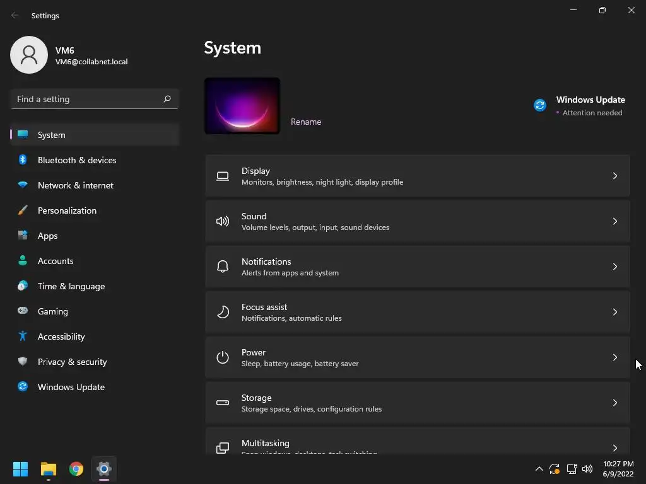Click the Windows Update sync icon near top right
This screenshot has width=646, height=484.
[x=540, y=105]
